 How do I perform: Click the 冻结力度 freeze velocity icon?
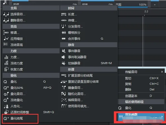[6, 63]
